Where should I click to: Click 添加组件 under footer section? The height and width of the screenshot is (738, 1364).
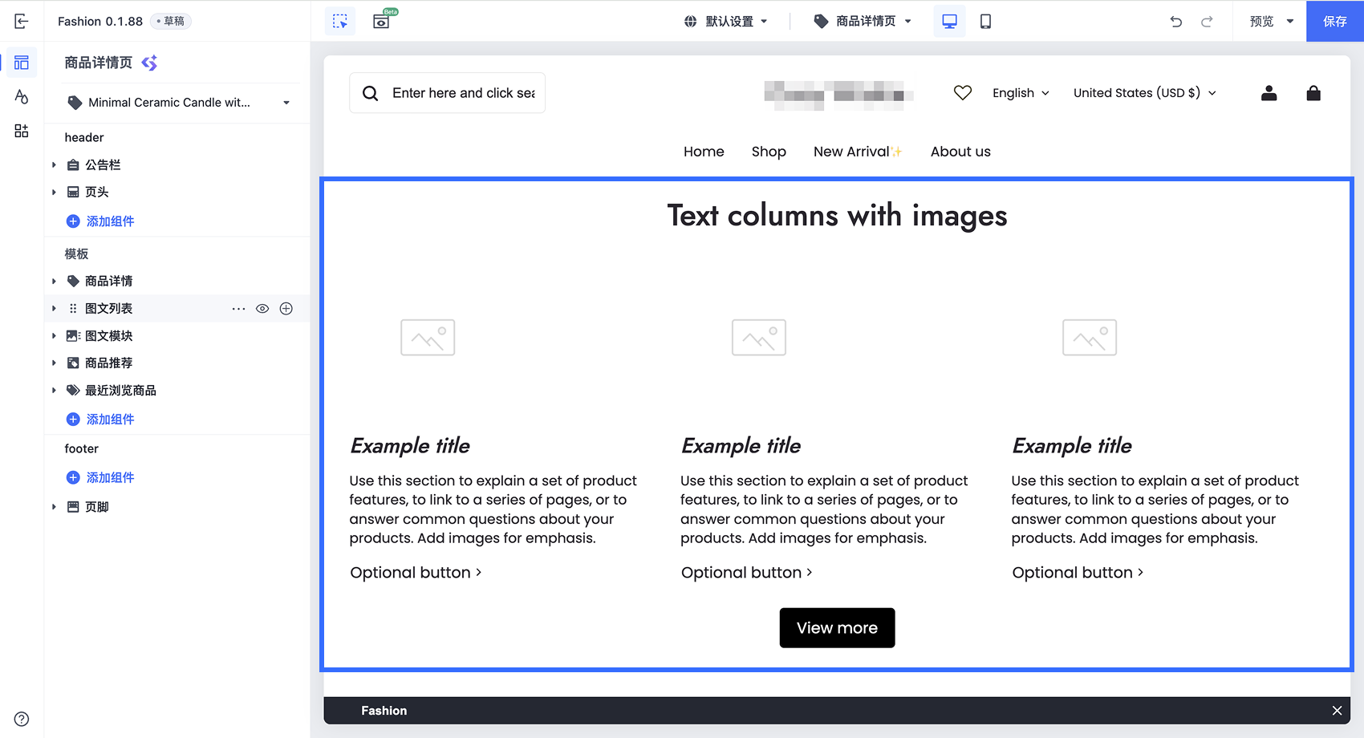point(100,478)
